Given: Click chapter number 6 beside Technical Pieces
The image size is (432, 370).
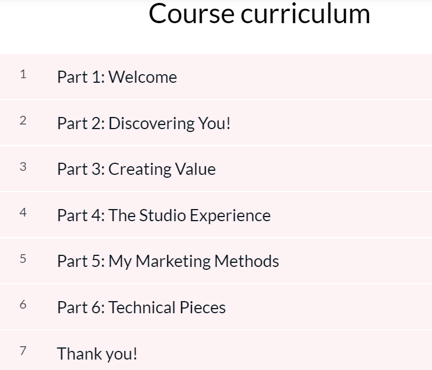Looking at the screenshot, I should pyautogui.click(x=23, y=305).
